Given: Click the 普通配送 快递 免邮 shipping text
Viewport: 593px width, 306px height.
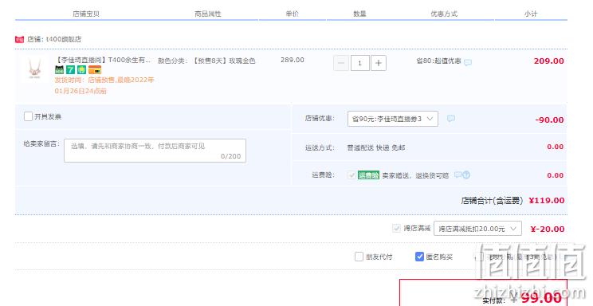Looking at the screenshot, I should [x=376, y=147].
